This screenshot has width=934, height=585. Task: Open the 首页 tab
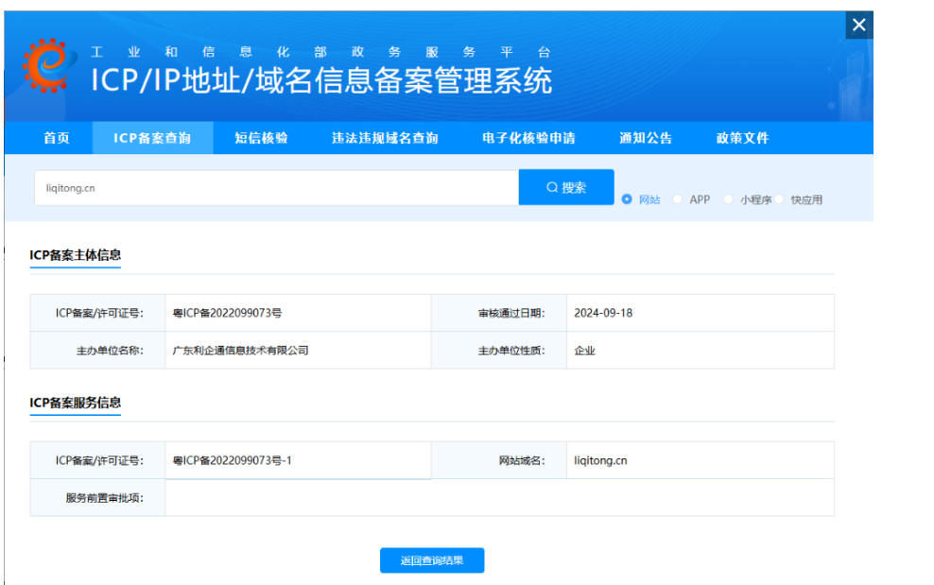[57, 138]
